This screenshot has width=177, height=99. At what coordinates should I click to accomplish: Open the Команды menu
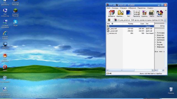click(x=115, y=8)
